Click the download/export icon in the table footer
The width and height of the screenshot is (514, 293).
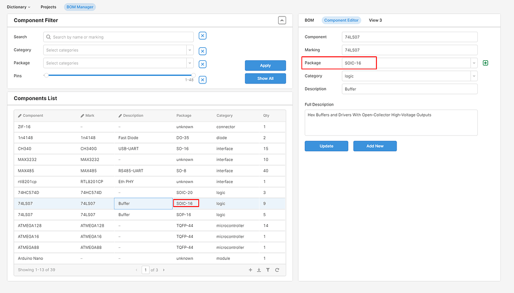point(259,270)
